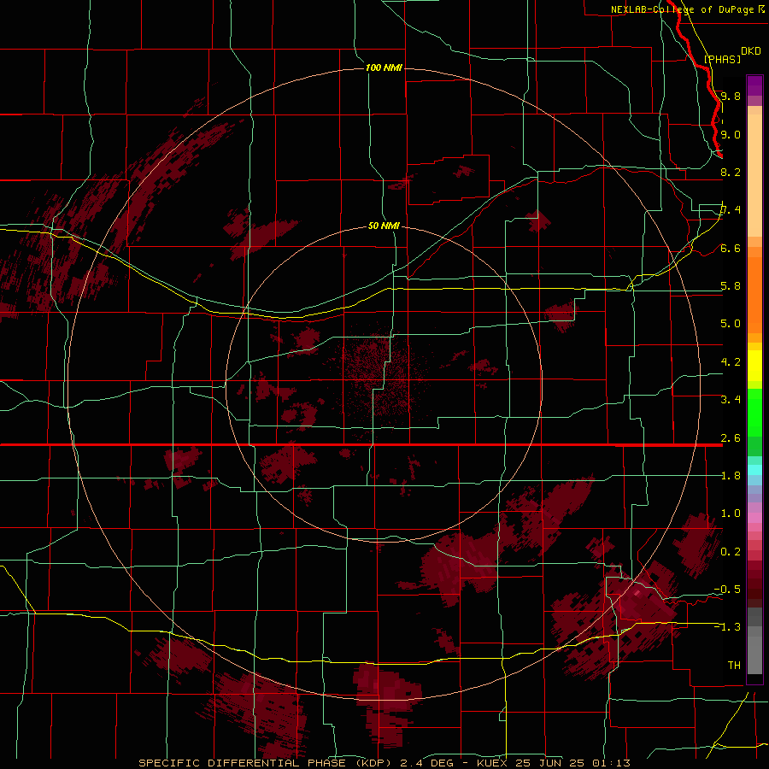Select the 1.8 legend value
The image size is (769, 769).
click(731, 476)
